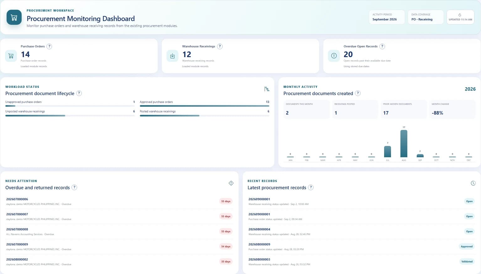Open help tooltip for Overdue Open Records
This screenshot has width=481, height=274.
382,46
